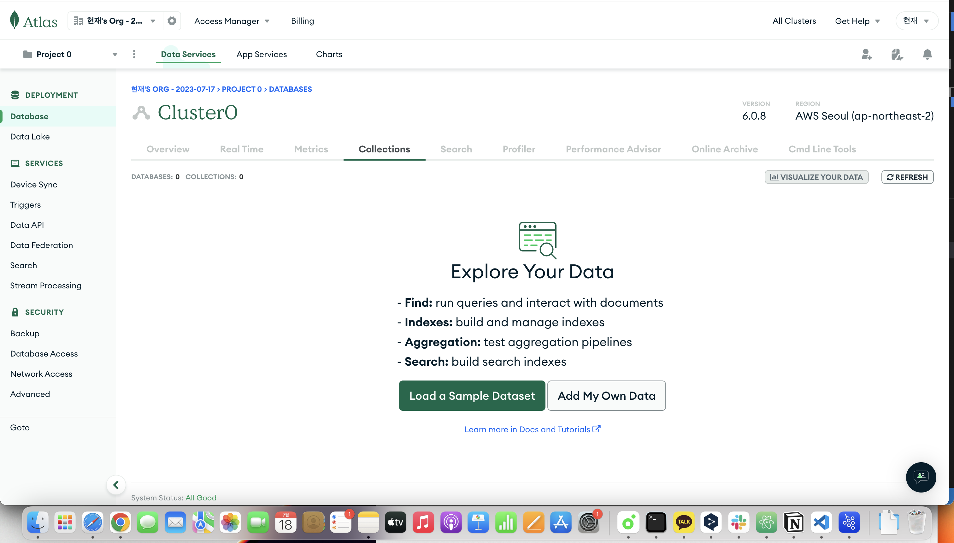Open the Get Help dropdown
The width and height of the screenshot is (954, 543).
tap(857, 21)
